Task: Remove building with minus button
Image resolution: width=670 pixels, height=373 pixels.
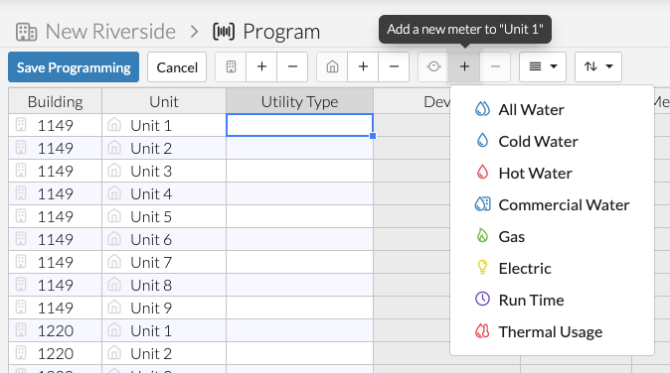Action: click(x=292, y=66)
